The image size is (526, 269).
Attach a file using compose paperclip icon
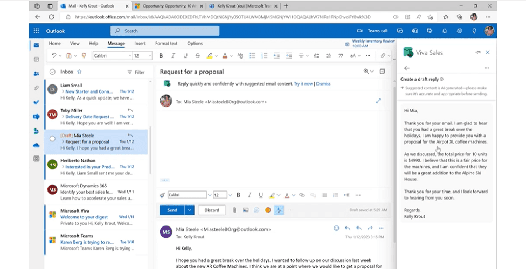coord(234,210)
